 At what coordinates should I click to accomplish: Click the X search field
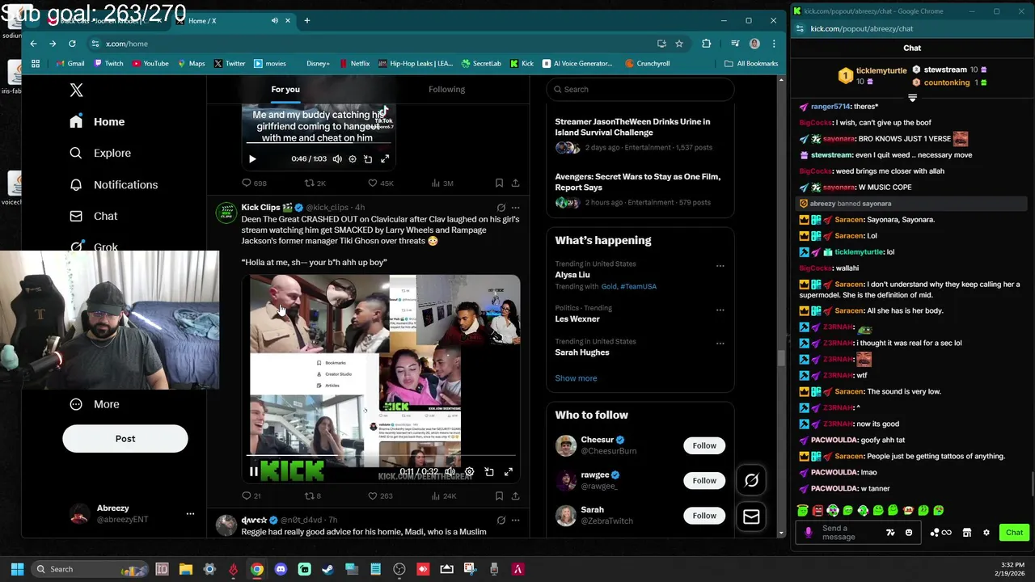point(640,89)
